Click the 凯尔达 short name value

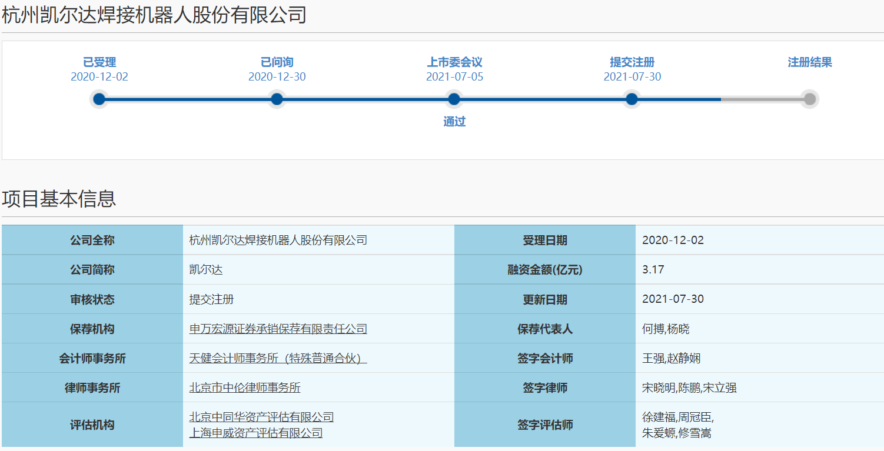(x=205, y=269)
